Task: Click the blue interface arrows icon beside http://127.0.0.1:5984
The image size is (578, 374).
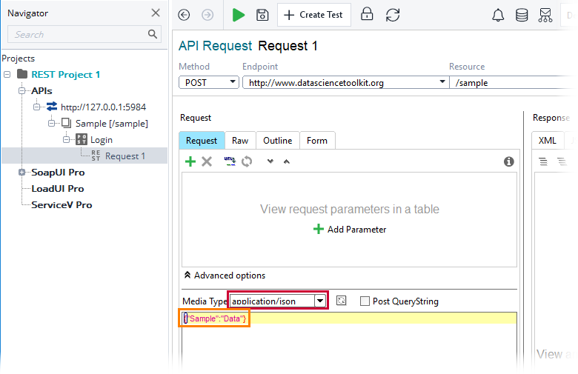Action: pos(52,107)
